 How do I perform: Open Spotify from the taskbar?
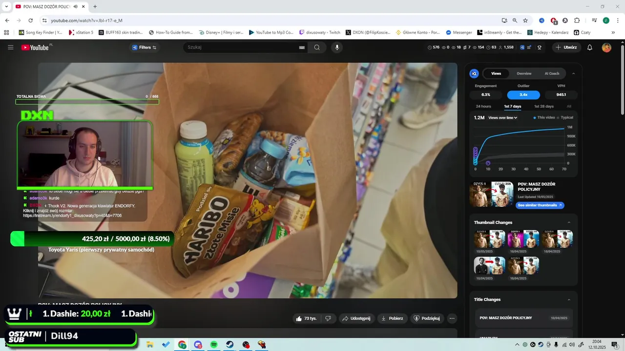(x=214, y=345)
